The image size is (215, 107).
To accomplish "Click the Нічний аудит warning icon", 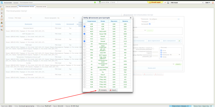I will [x=150, y=2].
